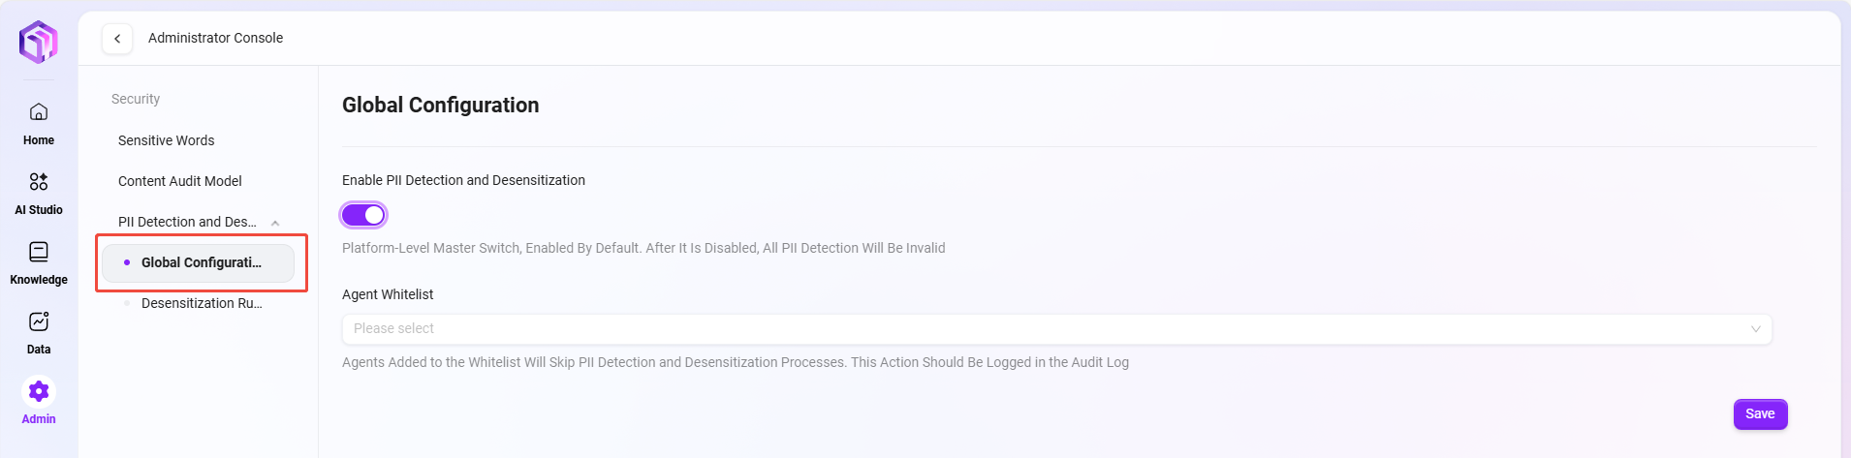The width and height of the screenshot is (1851, 458).
Task: Click the back arrow button
Action: 117,39
